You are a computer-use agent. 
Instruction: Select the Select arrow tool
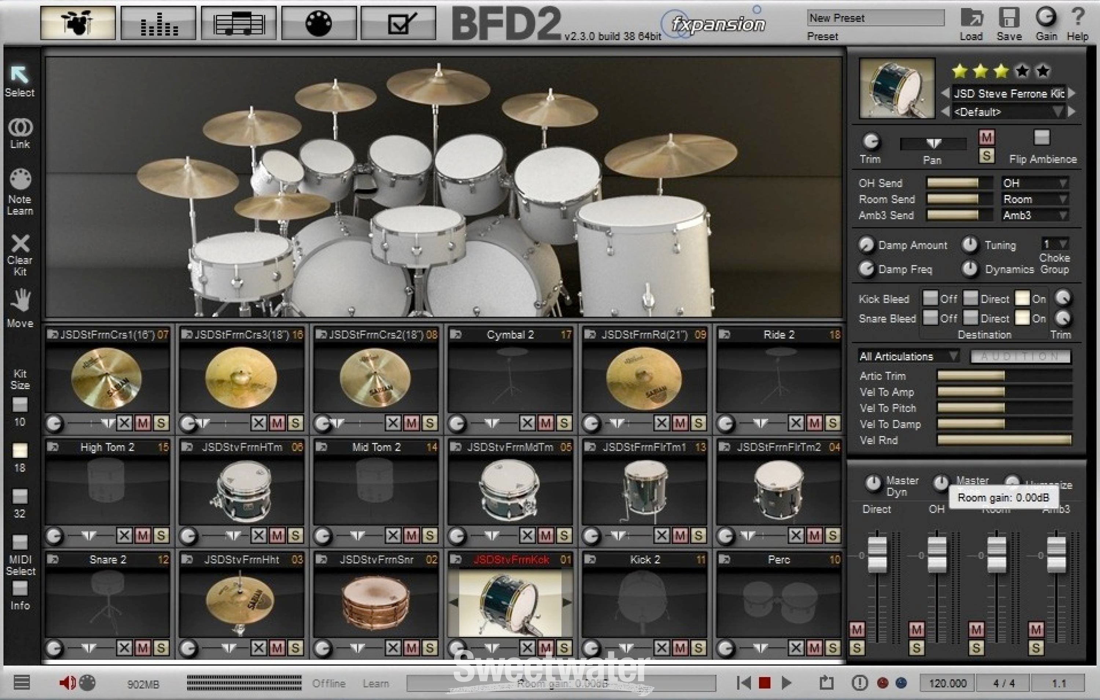click(20, 74)
